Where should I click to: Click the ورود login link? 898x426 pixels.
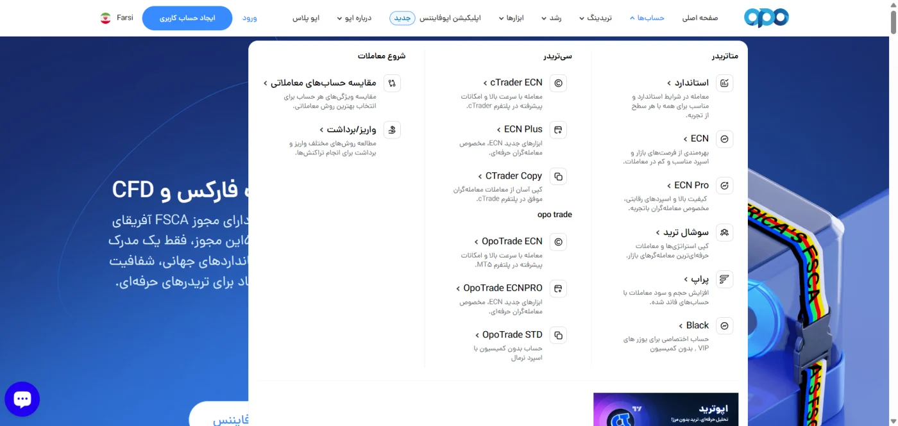tap(250, 18)
